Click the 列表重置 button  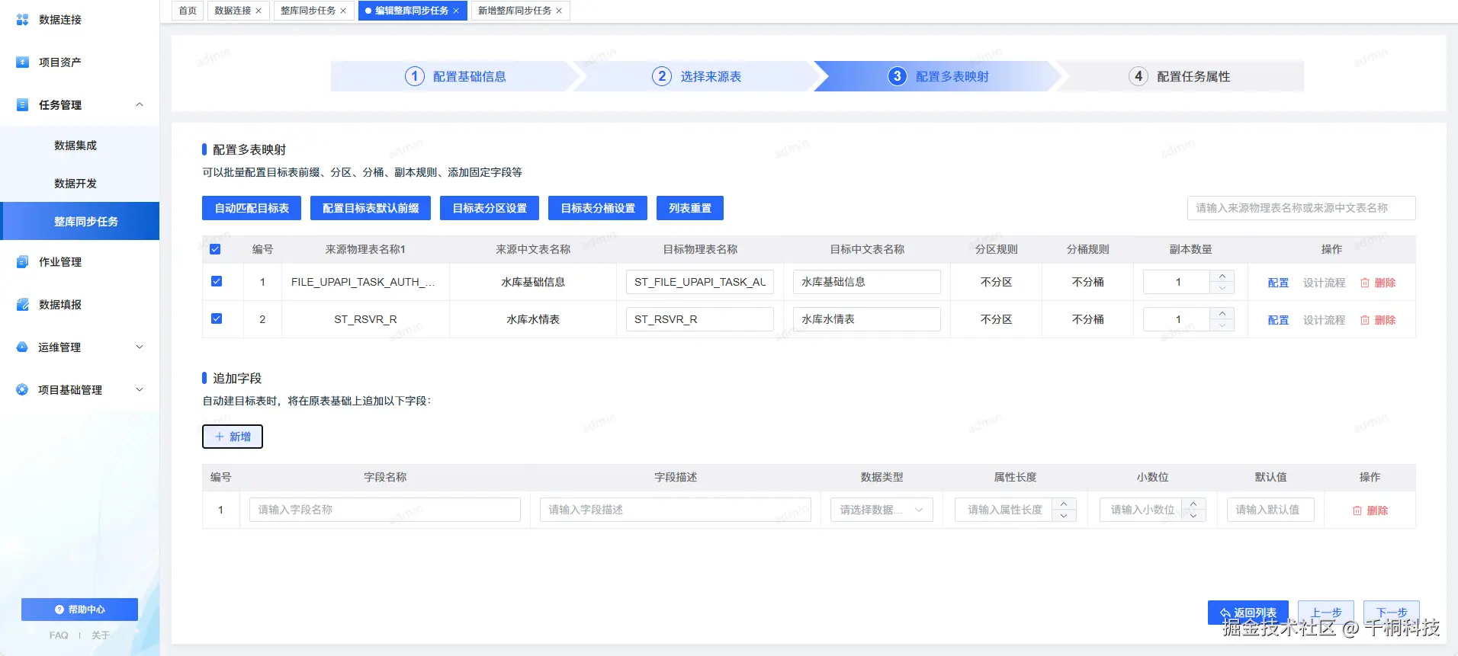click(x=690, y=208)
